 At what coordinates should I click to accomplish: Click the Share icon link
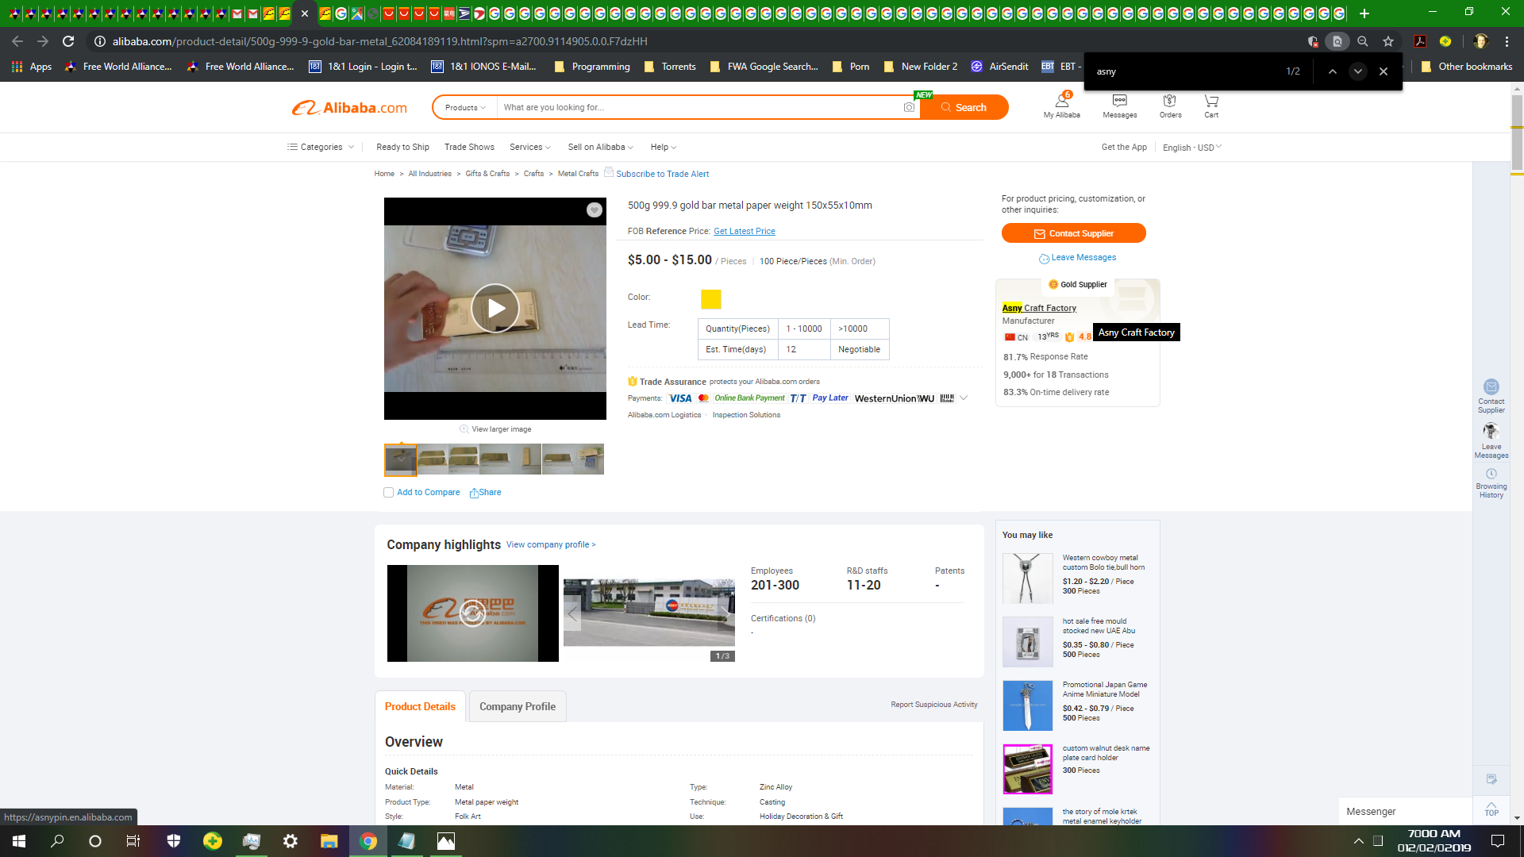[x=485, y=493]
